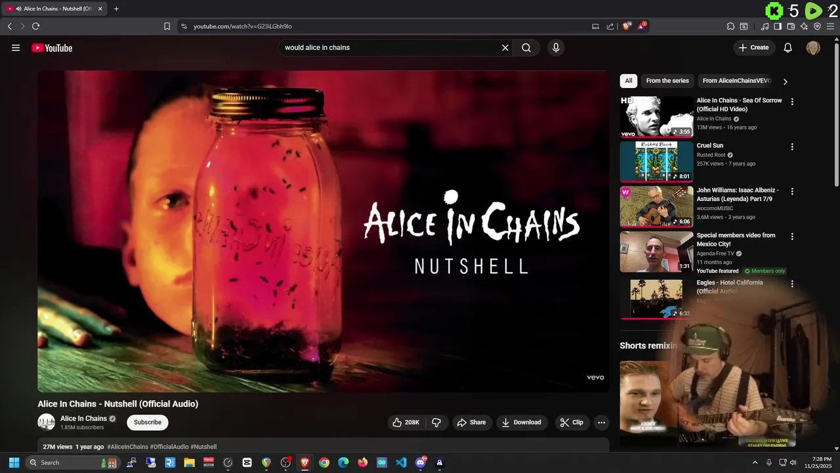Open Firefox from the taskbar
This screenshot has height=473, width=840.
(362, 462)
